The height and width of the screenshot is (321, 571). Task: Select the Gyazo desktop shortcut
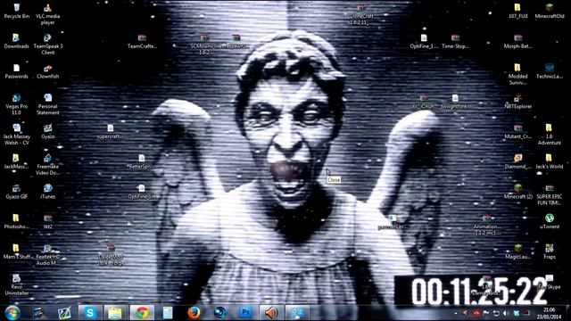point(47,131)
